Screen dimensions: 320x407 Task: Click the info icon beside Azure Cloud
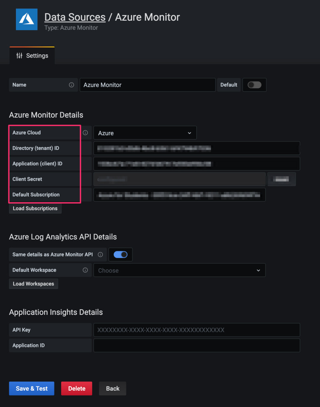(x=85, y=133)
